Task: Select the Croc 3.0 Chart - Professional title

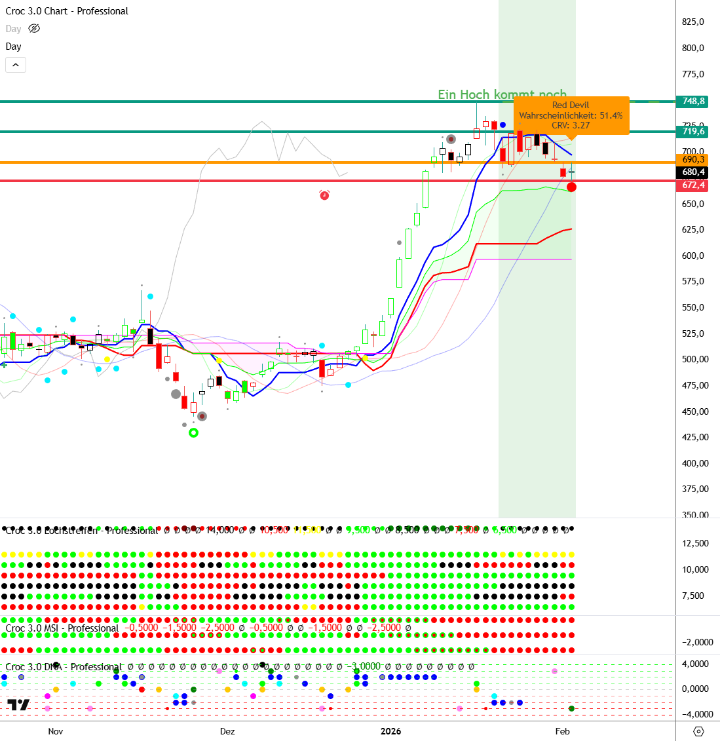Action: [67, 11]
